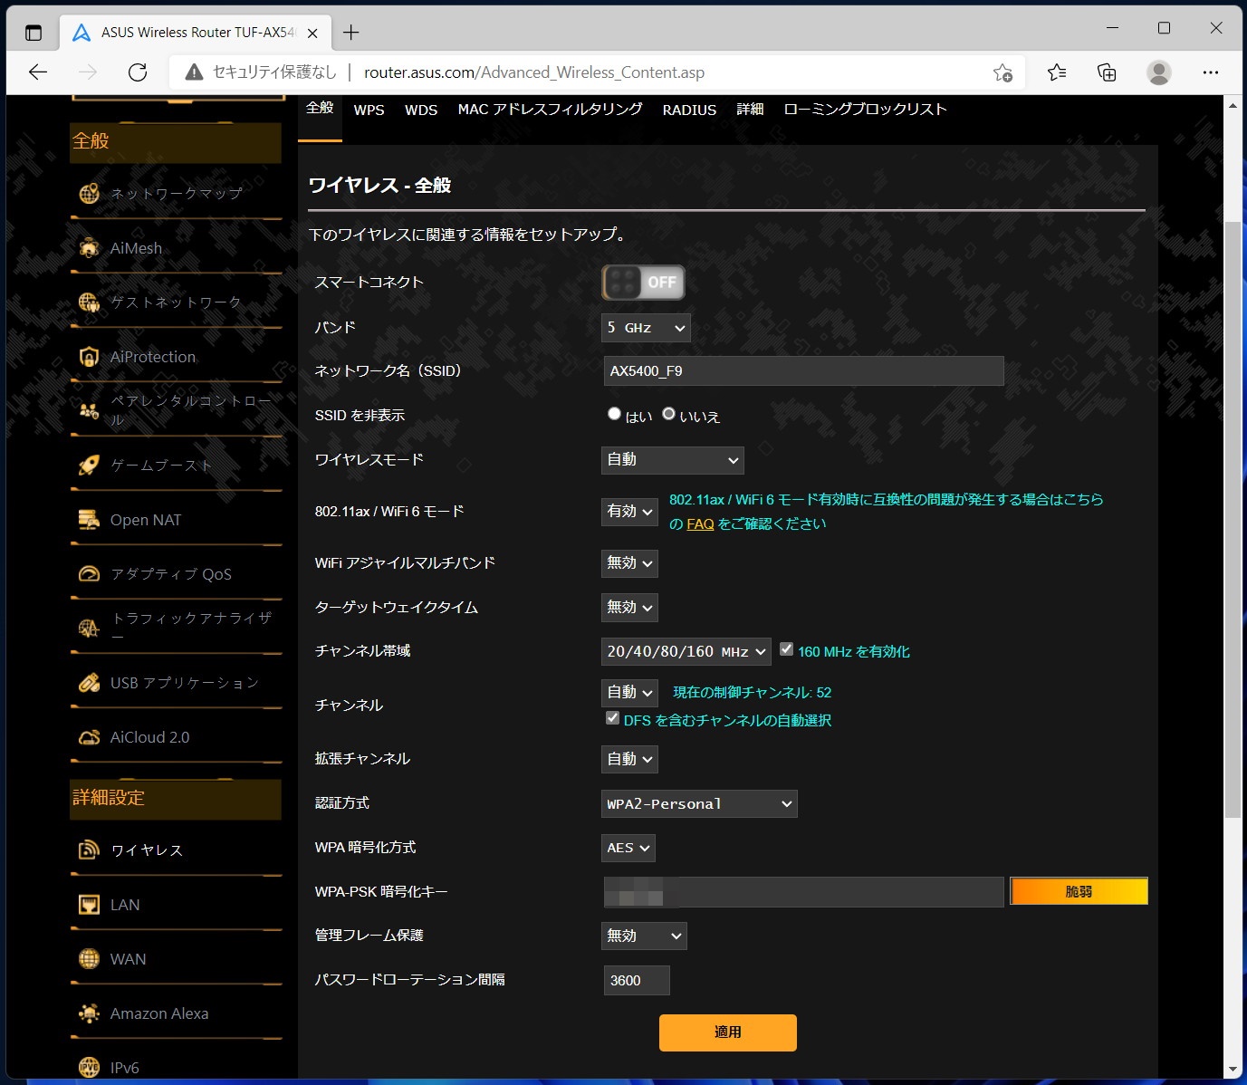Open extension channel dropdown

click(629, 759)
